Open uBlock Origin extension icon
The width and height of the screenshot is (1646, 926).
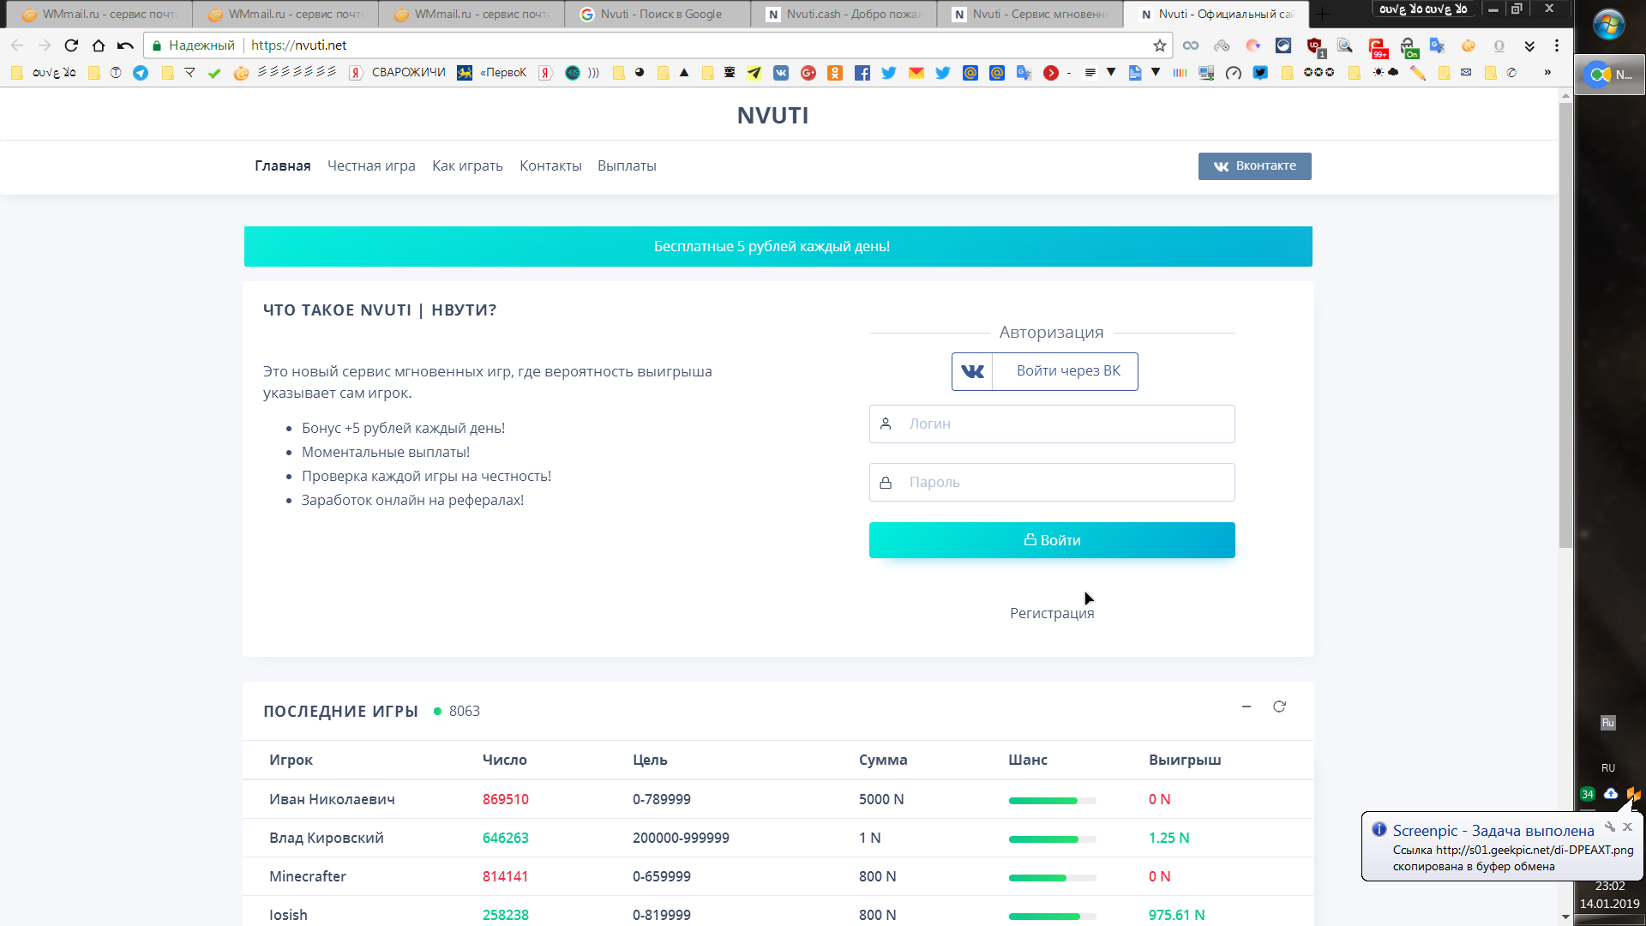coord(1314,45)
